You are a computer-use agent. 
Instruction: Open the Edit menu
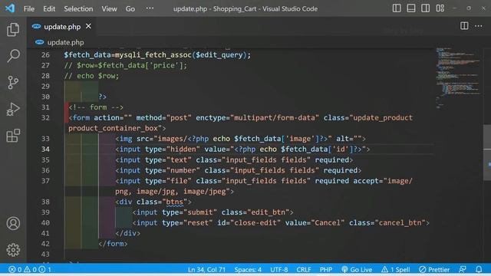click(49, 8)
